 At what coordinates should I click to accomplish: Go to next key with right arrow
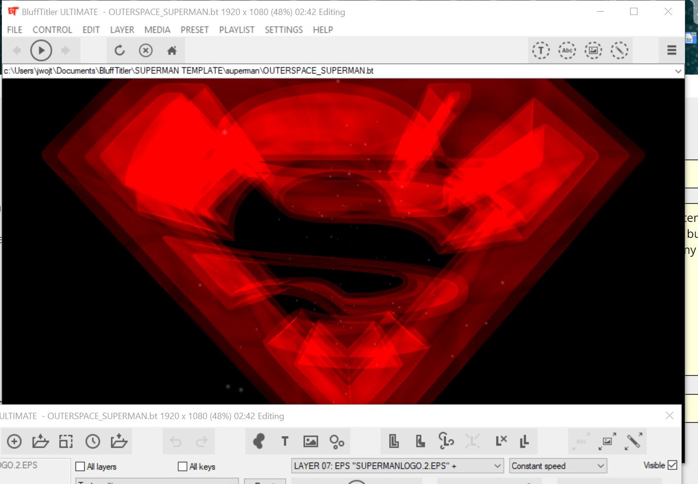(65, 50)
